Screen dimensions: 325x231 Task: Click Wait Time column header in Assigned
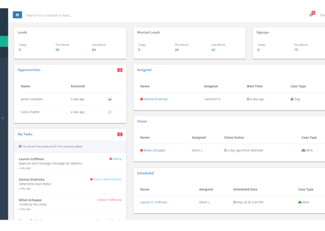[255, 86]
